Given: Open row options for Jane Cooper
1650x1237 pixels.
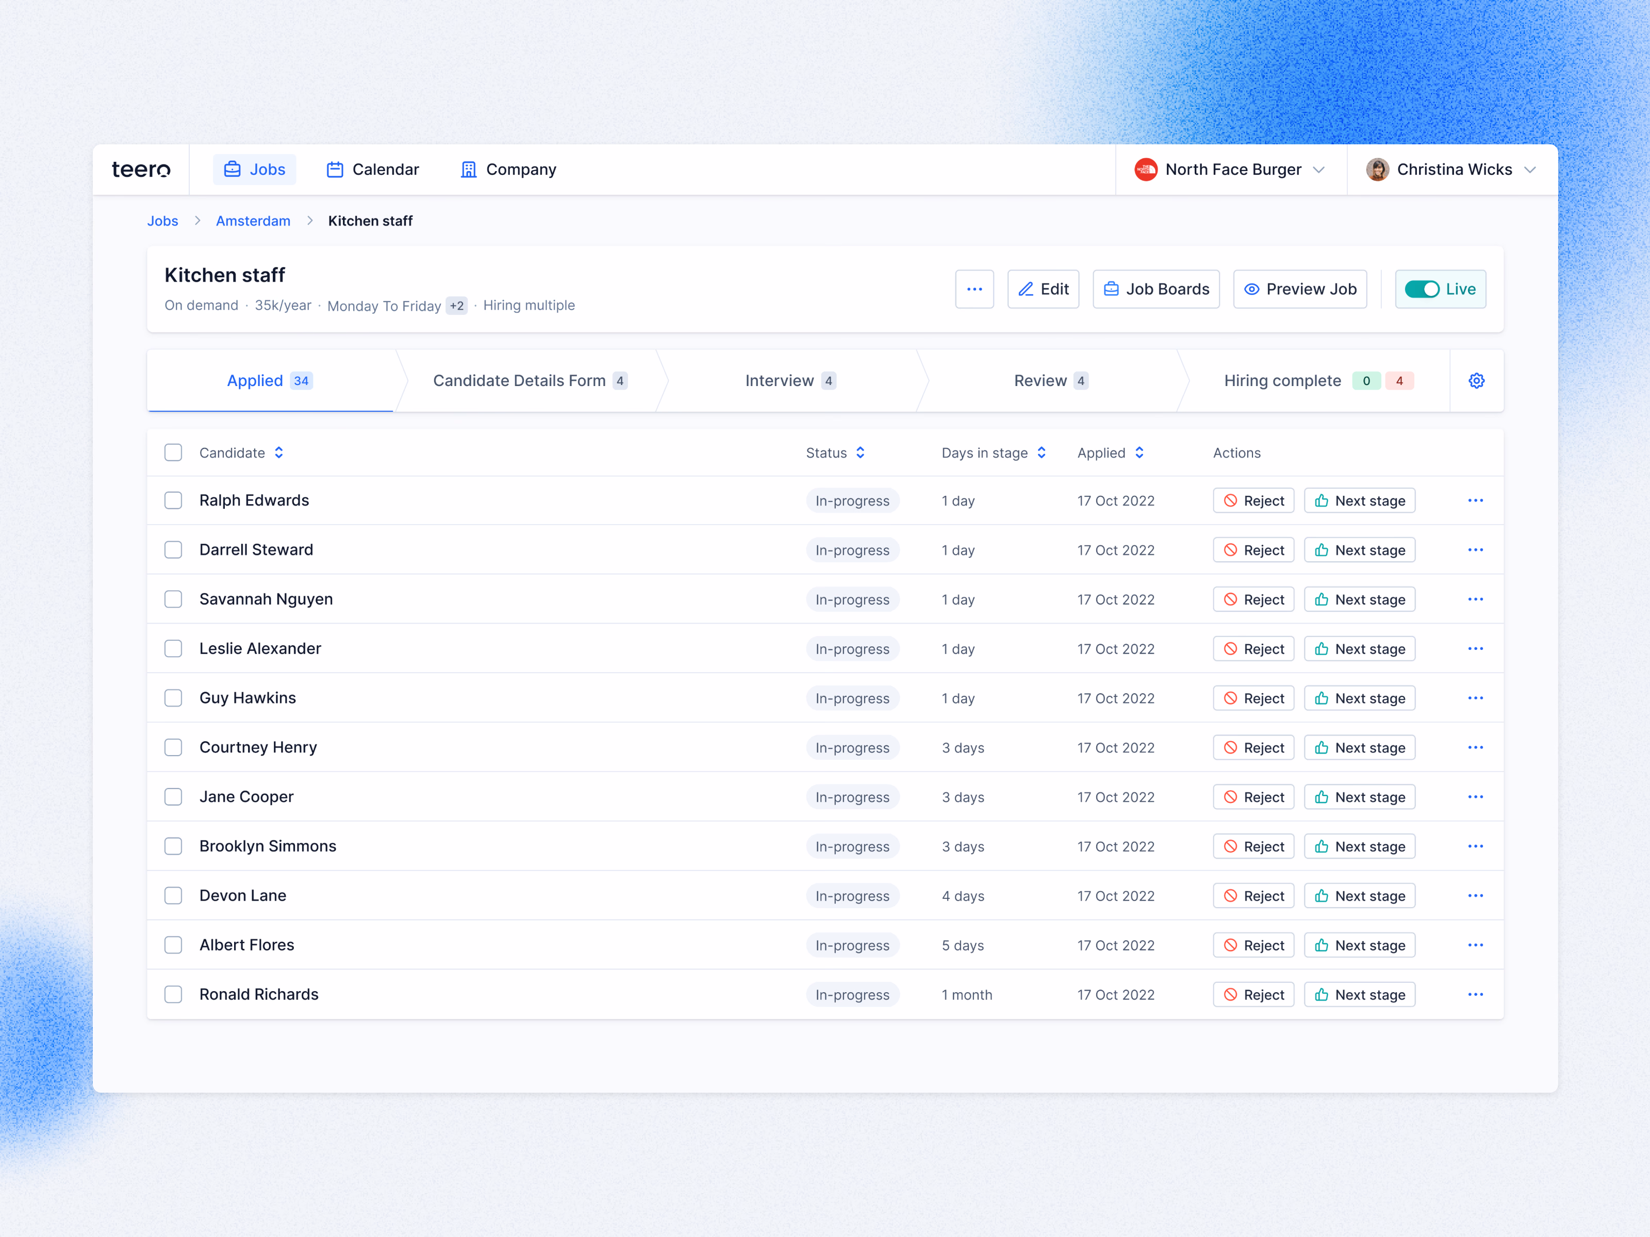Looking at the screenshot, I should [x=1475, y=797].
